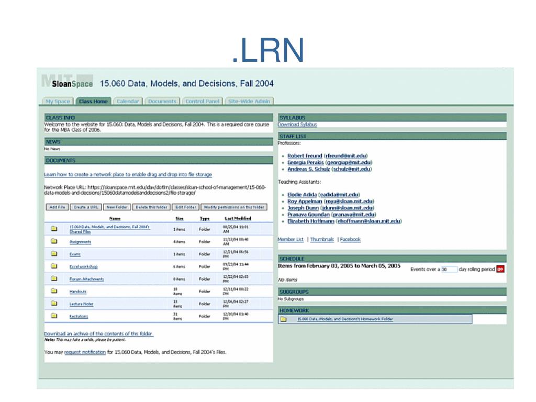Click the folder icon beside Lecture Notes
This screenshot has width=536, height=402.
pos(54,303)
